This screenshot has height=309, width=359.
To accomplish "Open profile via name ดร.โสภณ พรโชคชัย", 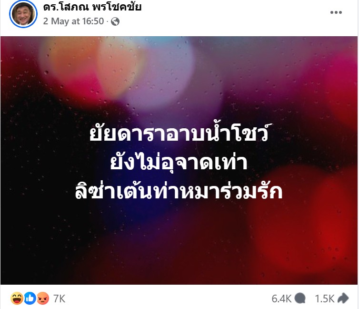I will point(92,7).
